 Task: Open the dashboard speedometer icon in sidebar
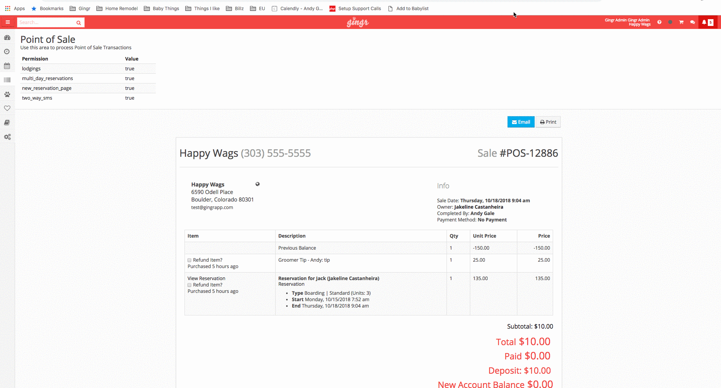(x=7, y=37)
